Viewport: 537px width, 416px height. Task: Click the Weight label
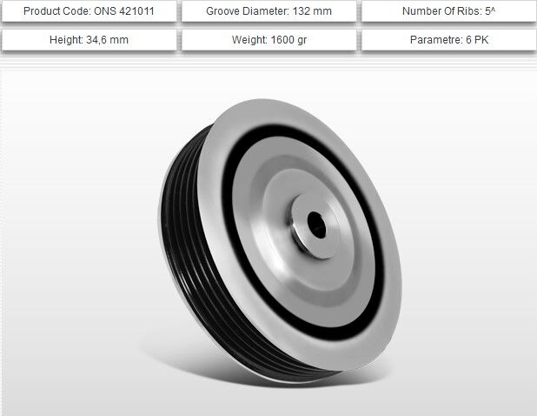[248, 40]
